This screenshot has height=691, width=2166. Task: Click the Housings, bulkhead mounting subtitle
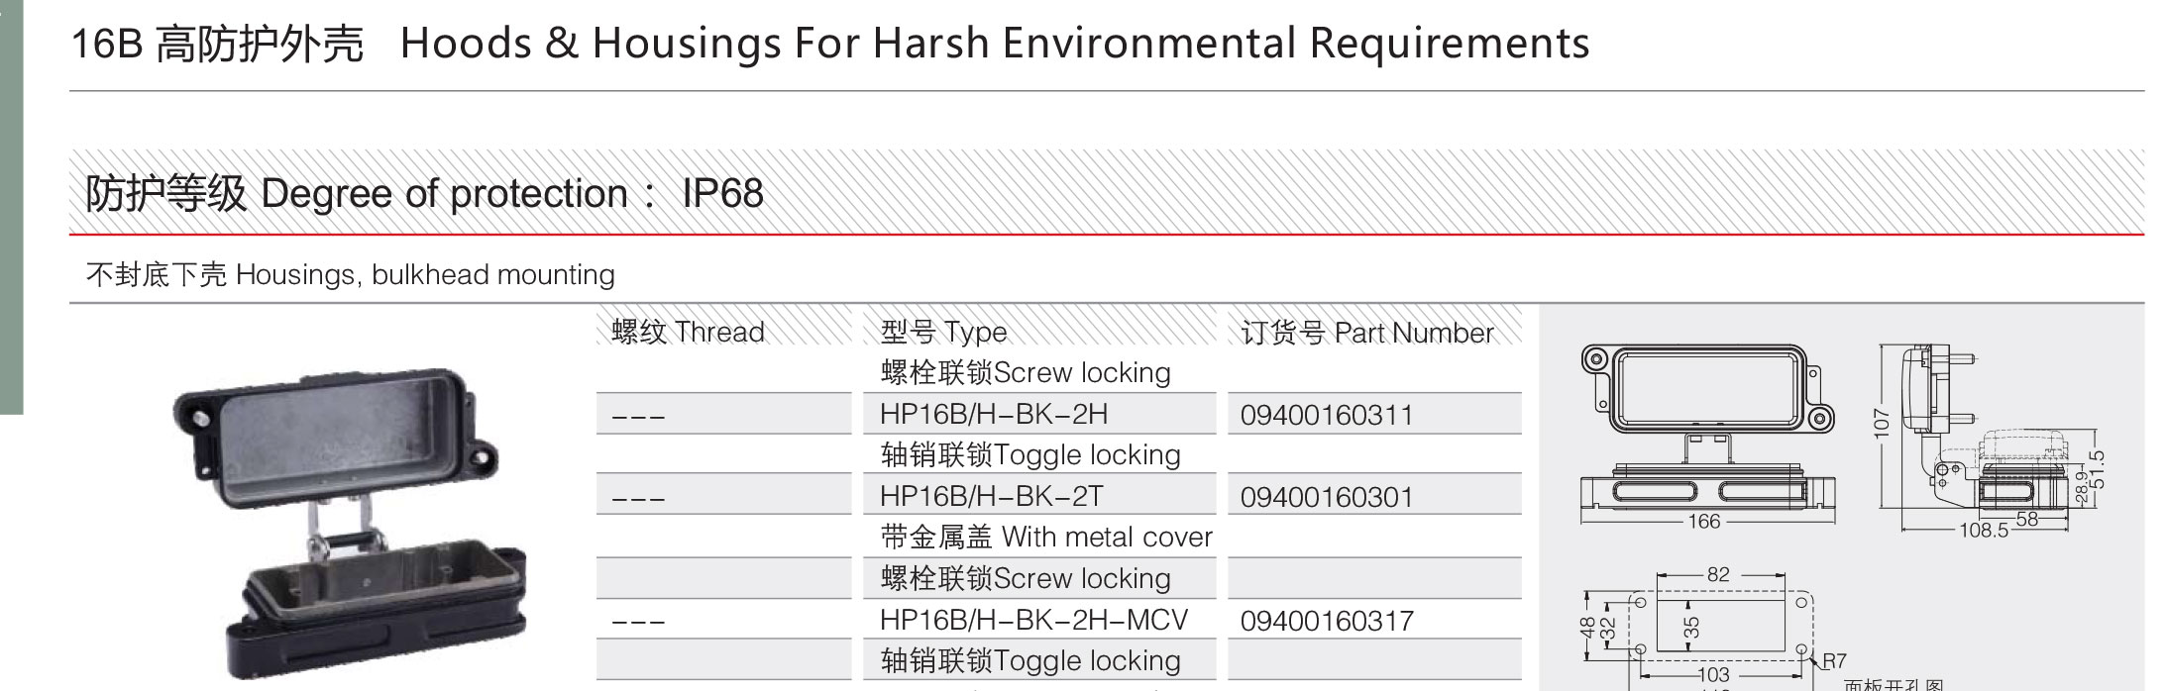pyautogui.click(x=350, y=274)
